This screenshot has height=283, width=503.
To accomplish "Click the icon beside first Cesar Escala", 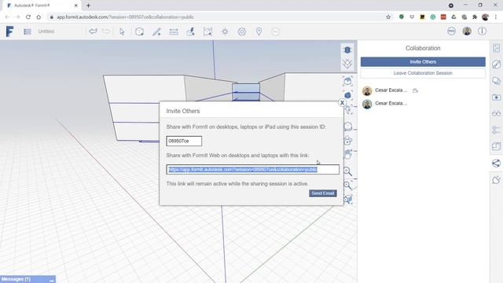I will [x=416, y=90].
